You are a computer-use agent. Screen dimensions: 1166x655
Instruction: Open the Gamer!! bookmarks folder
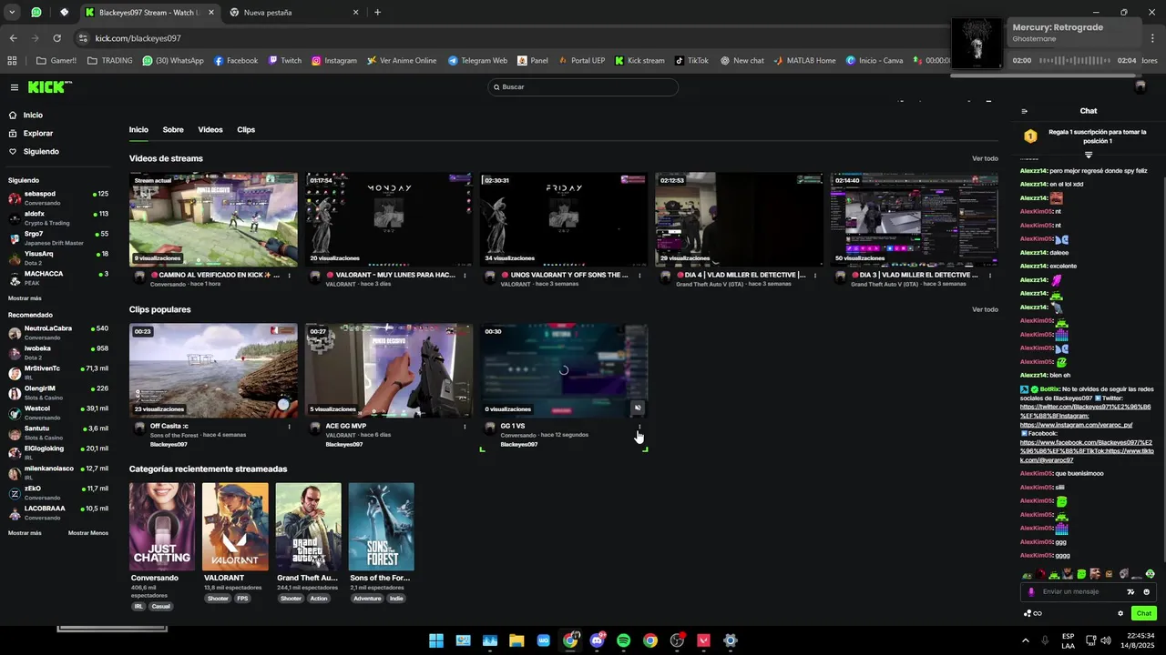coord(56,61)
